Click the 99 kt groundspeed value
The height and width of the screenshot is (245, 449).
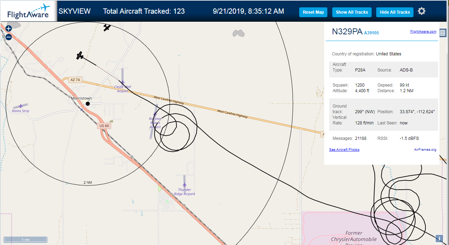[404, 85]
